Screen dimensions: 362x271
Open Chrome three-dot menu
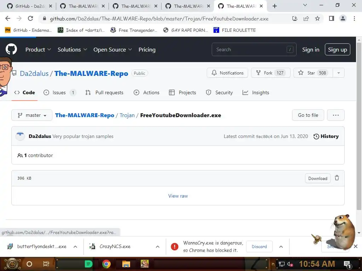pyautogui.click(x=354, y=18)
